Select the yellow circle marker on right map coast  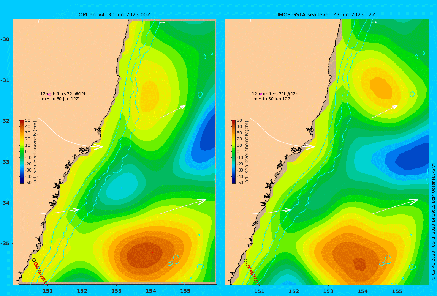click(245, 260)
